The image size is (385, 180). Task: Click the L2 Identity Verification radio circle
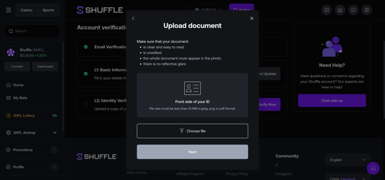tap(86, 104)
